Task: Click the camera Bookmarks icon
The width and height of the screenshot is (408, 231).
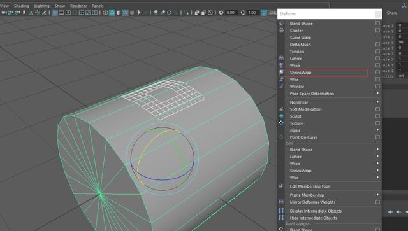Action: [x=24, y=13]
